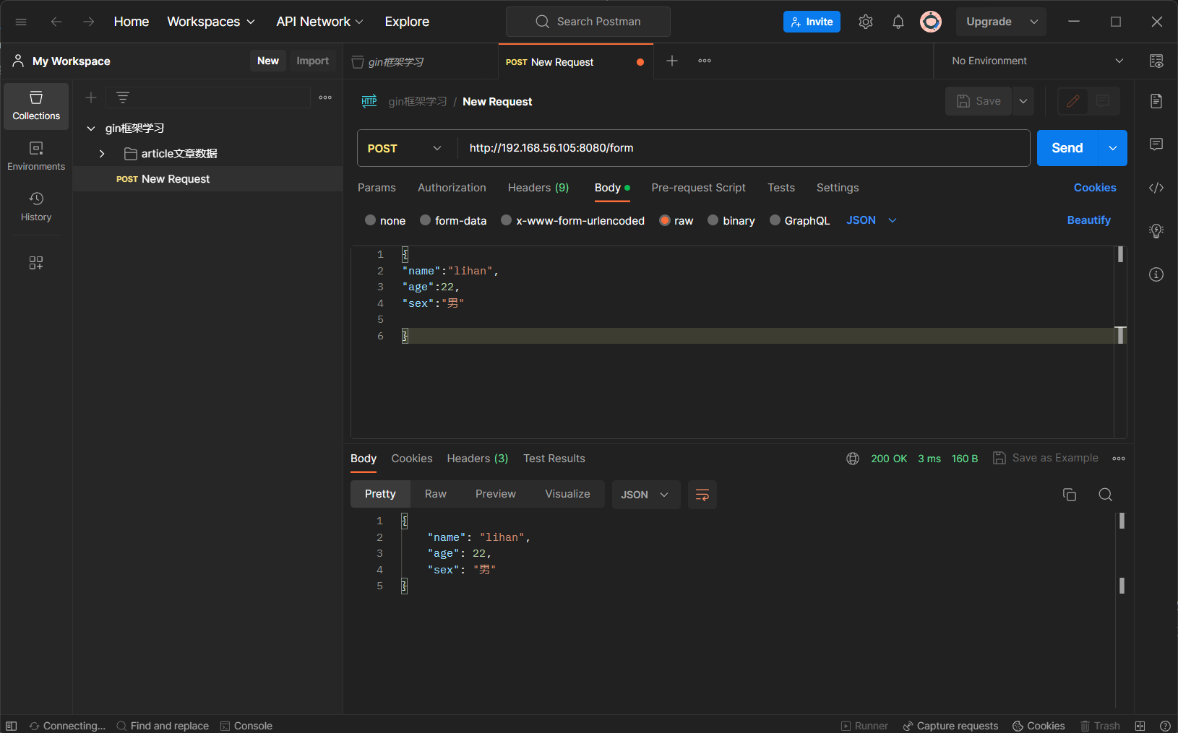1178x733 pixels.
Task: Go forward with the right arrow icon
Action: pyautogui.click(x=89, y=22)
